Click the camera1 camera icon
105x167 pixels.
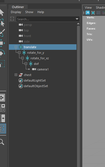[x=34, y=69]
